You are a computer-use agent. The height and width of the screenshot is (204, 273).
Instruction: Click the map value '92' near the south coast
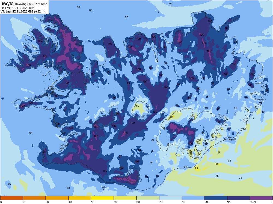point(158,176)
